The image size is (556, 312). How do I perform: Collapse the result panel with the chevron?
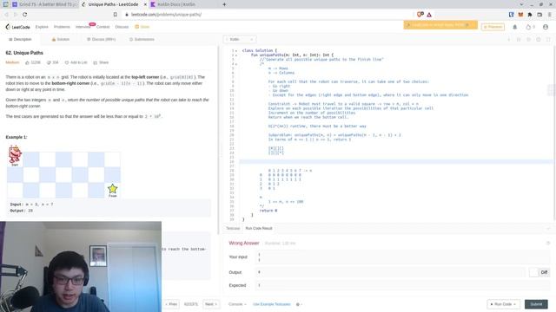coord(548,229)
